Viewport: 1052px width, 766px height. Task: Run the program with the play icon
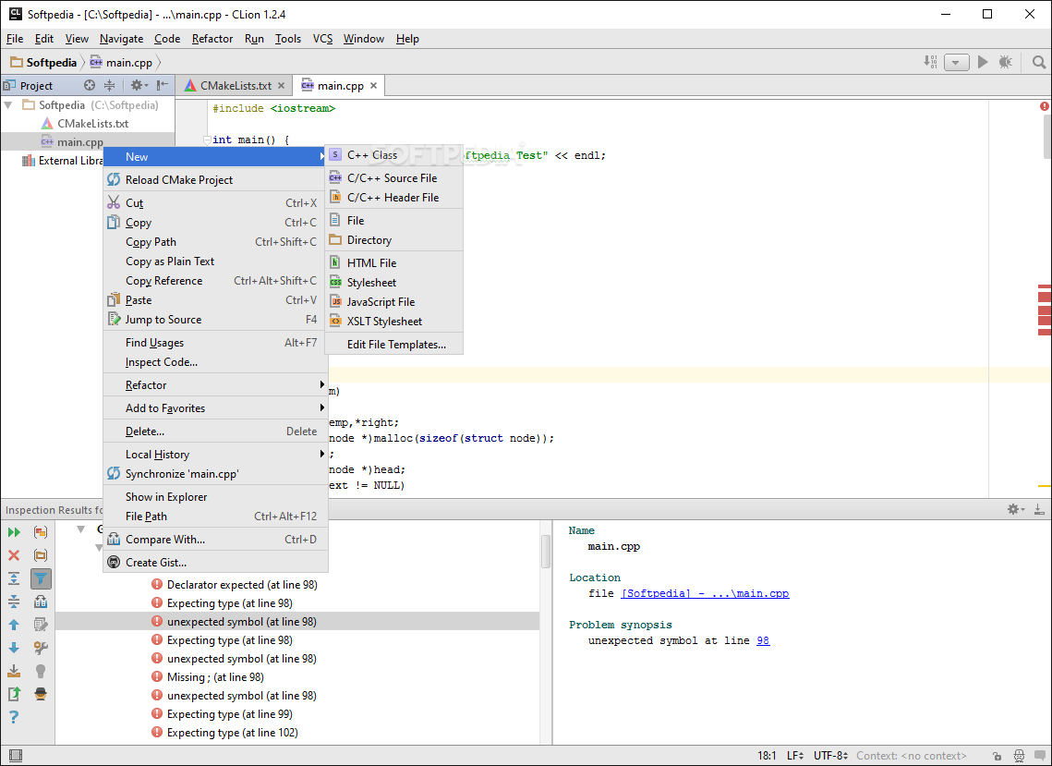[x=983, y=62]
